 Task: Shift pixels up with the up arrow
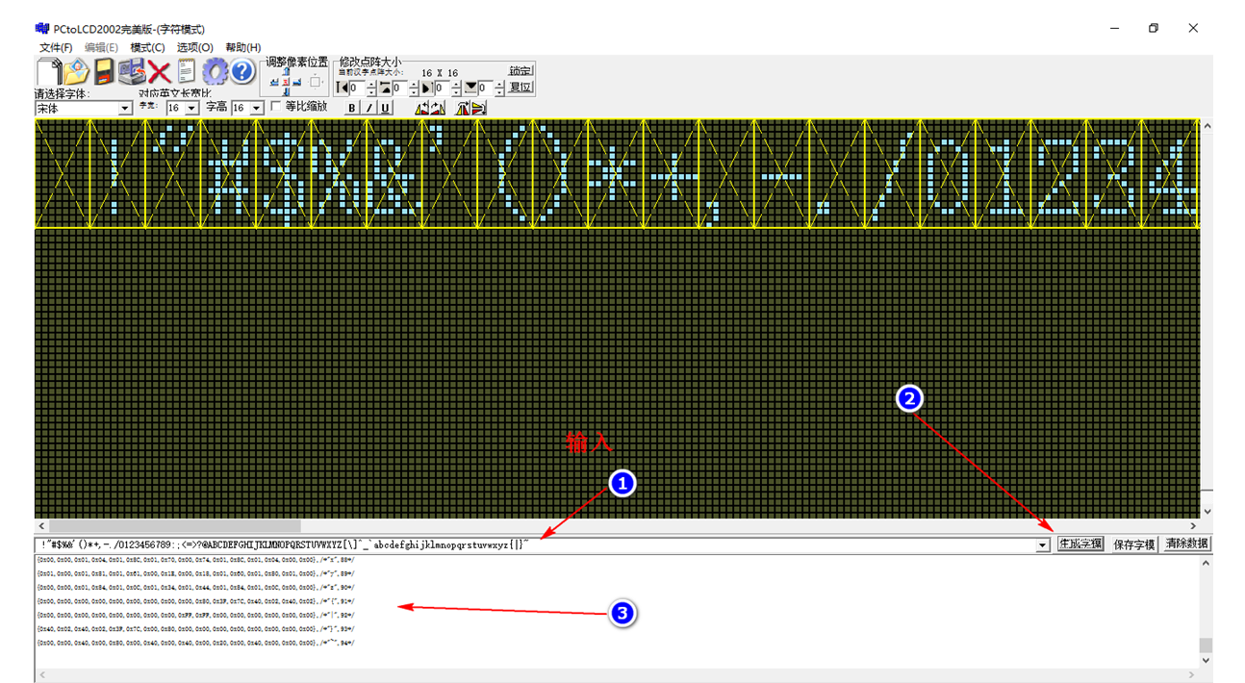pyautogui.click(x=286, y=71)
